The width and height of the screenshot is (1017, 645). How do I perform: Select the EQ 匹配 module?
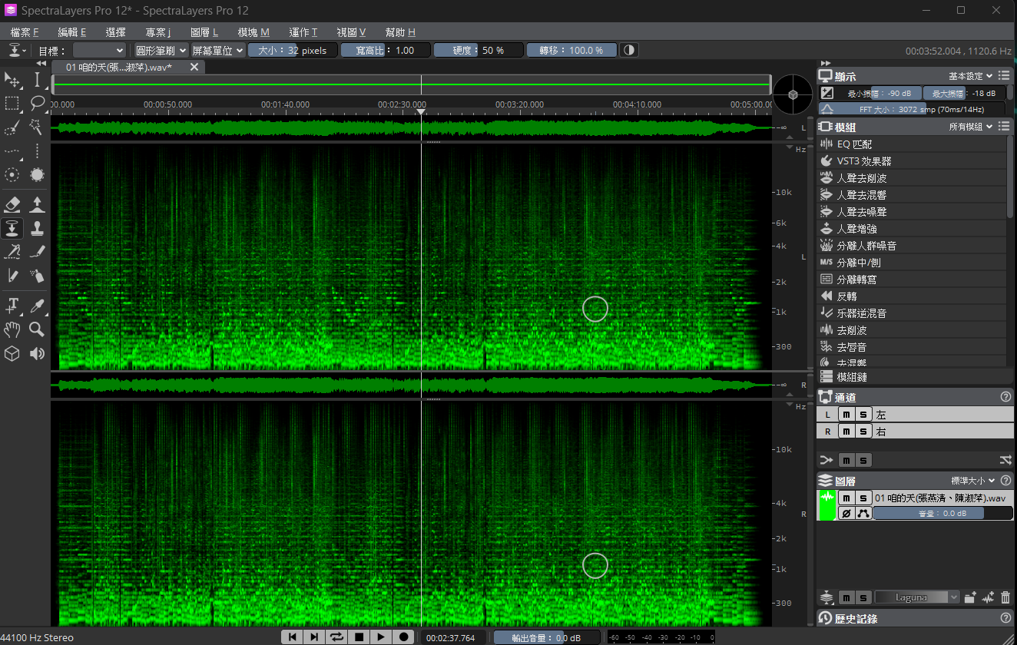point(913,144)
